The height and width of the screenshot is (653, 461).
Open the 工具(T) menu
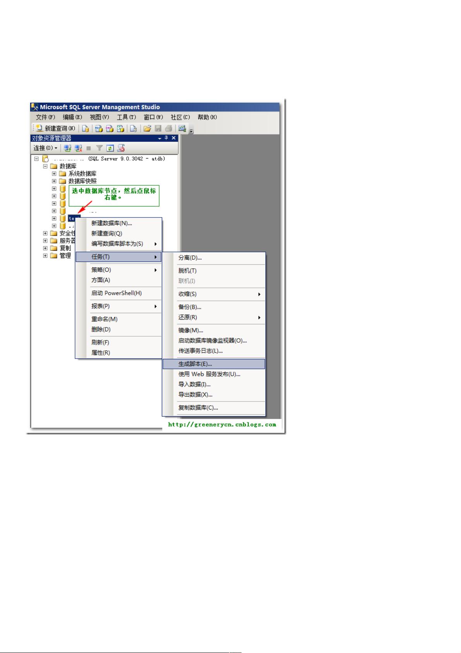(127, 117)
